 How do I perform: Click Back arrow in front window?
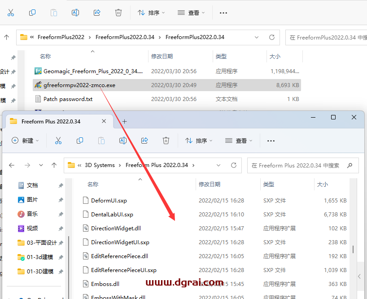point(12,165)
